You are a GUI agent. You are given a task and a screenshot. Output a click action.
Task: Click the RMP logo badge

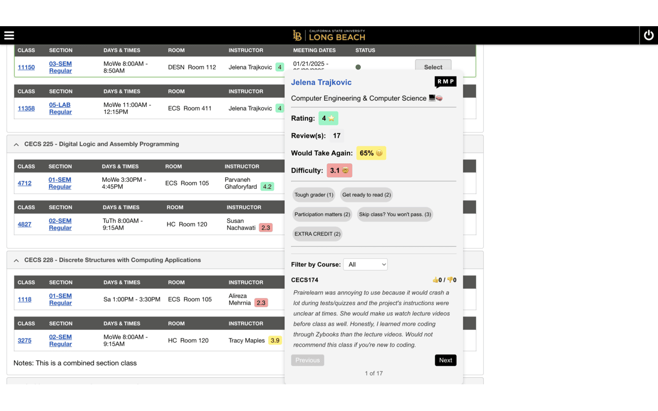tap(445, 82)
